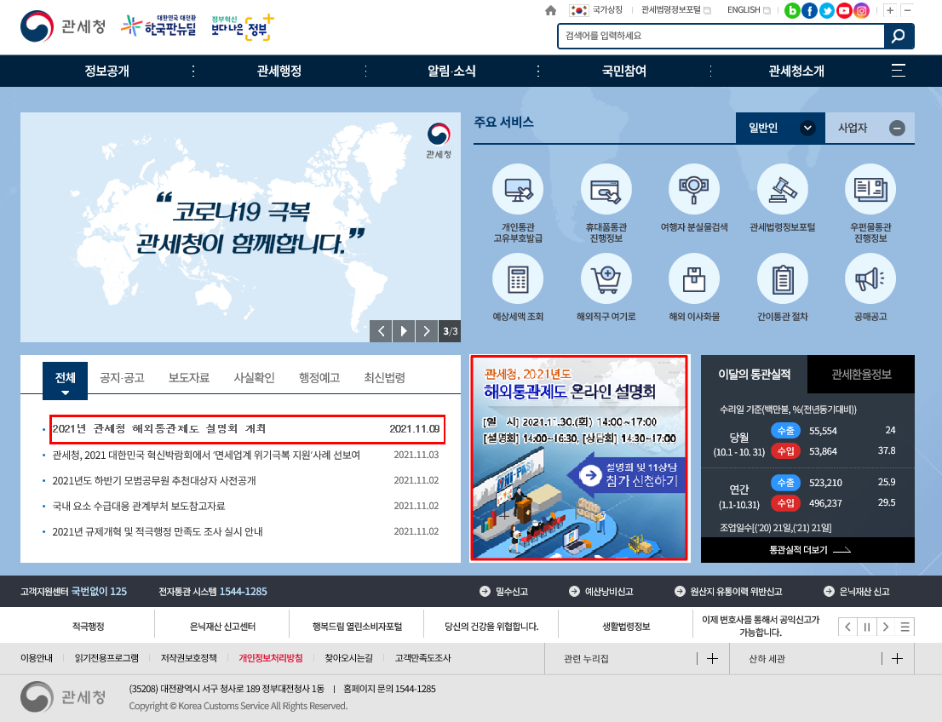942x722 pixels.
Task: Click the 예상세액 조회 calculator icon
Action: pos(518,280)
